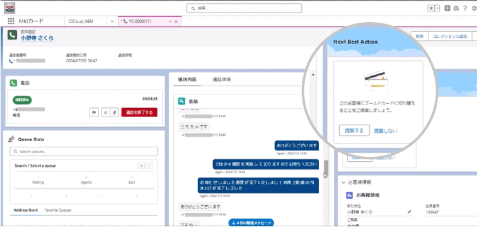This screenshot has height=233, width=477.
Task: Open the cloud guidance icon in header
Action: tap(456, 9)
